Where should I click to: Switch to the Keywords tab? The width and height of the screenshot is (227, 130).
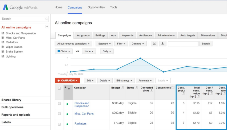point(127,35)
